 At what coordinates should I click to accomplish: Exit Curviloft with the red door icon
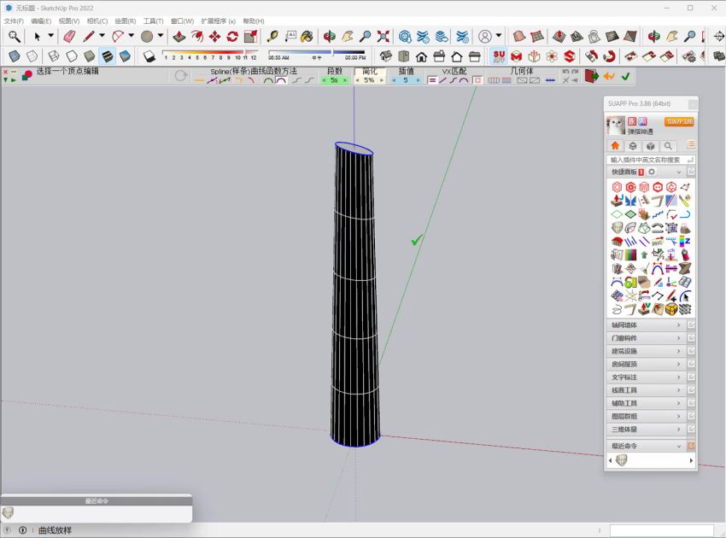click(x=591, y=76)
